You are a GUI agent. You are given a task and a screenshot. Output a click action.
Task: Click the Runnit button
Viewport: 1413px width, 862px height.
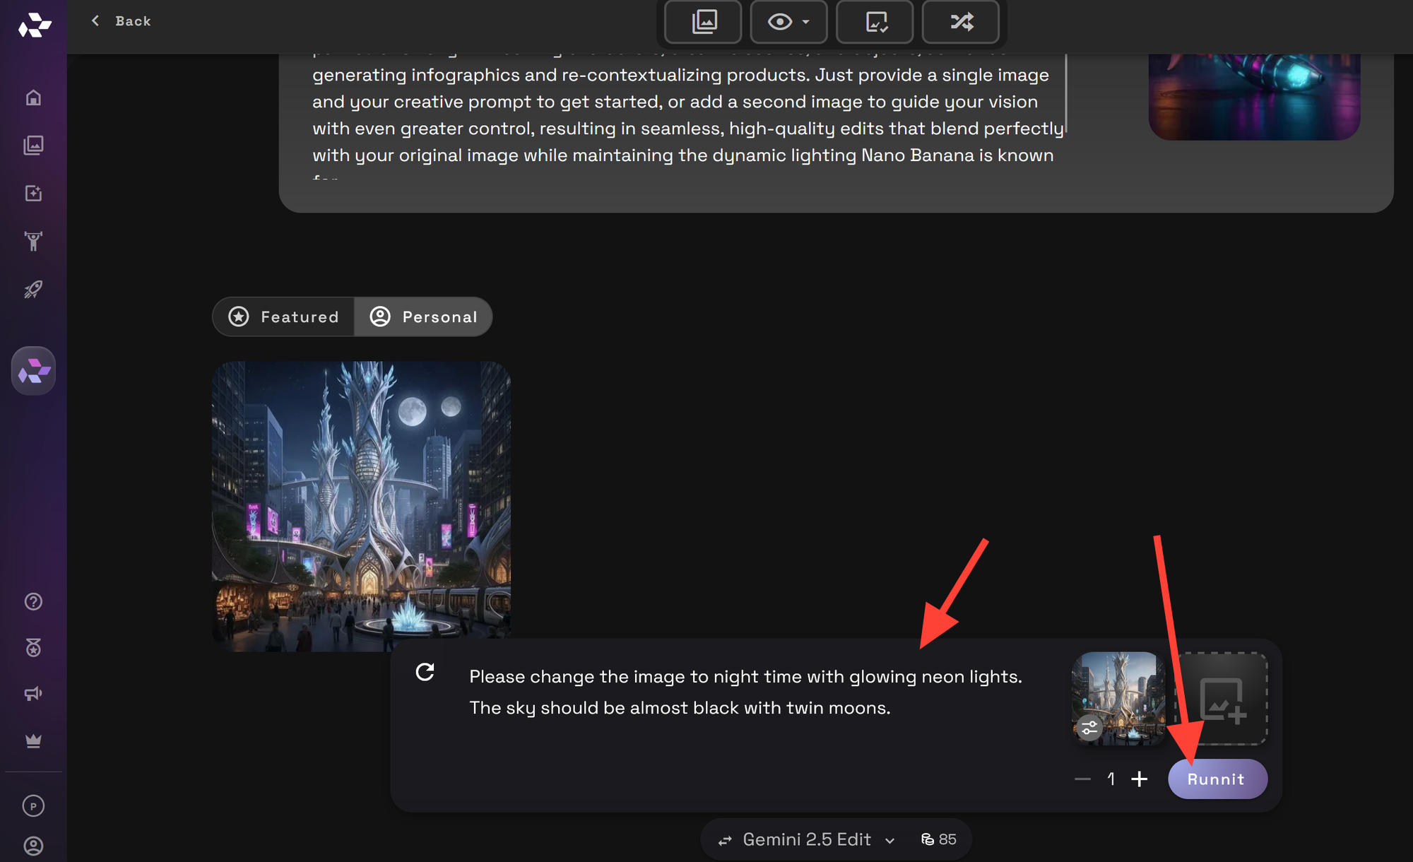coord(1217,779)
